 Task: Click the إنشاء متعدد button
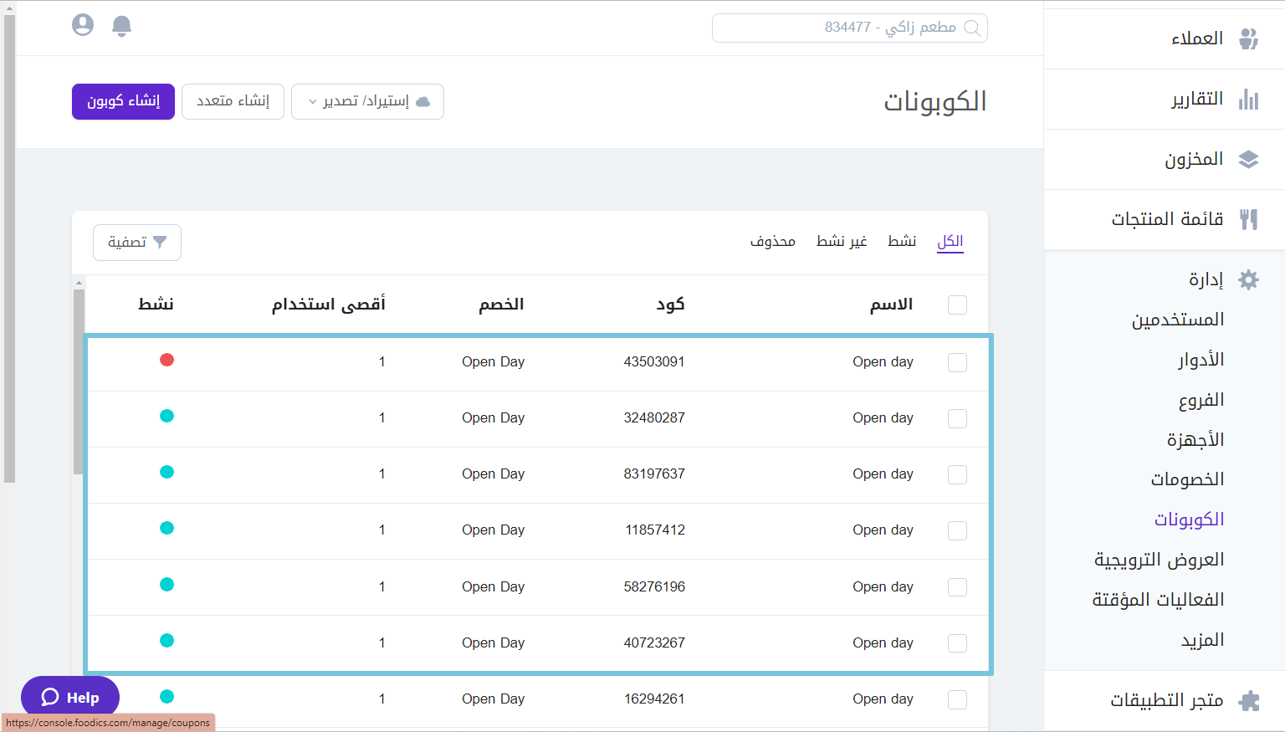coord(233,101)
